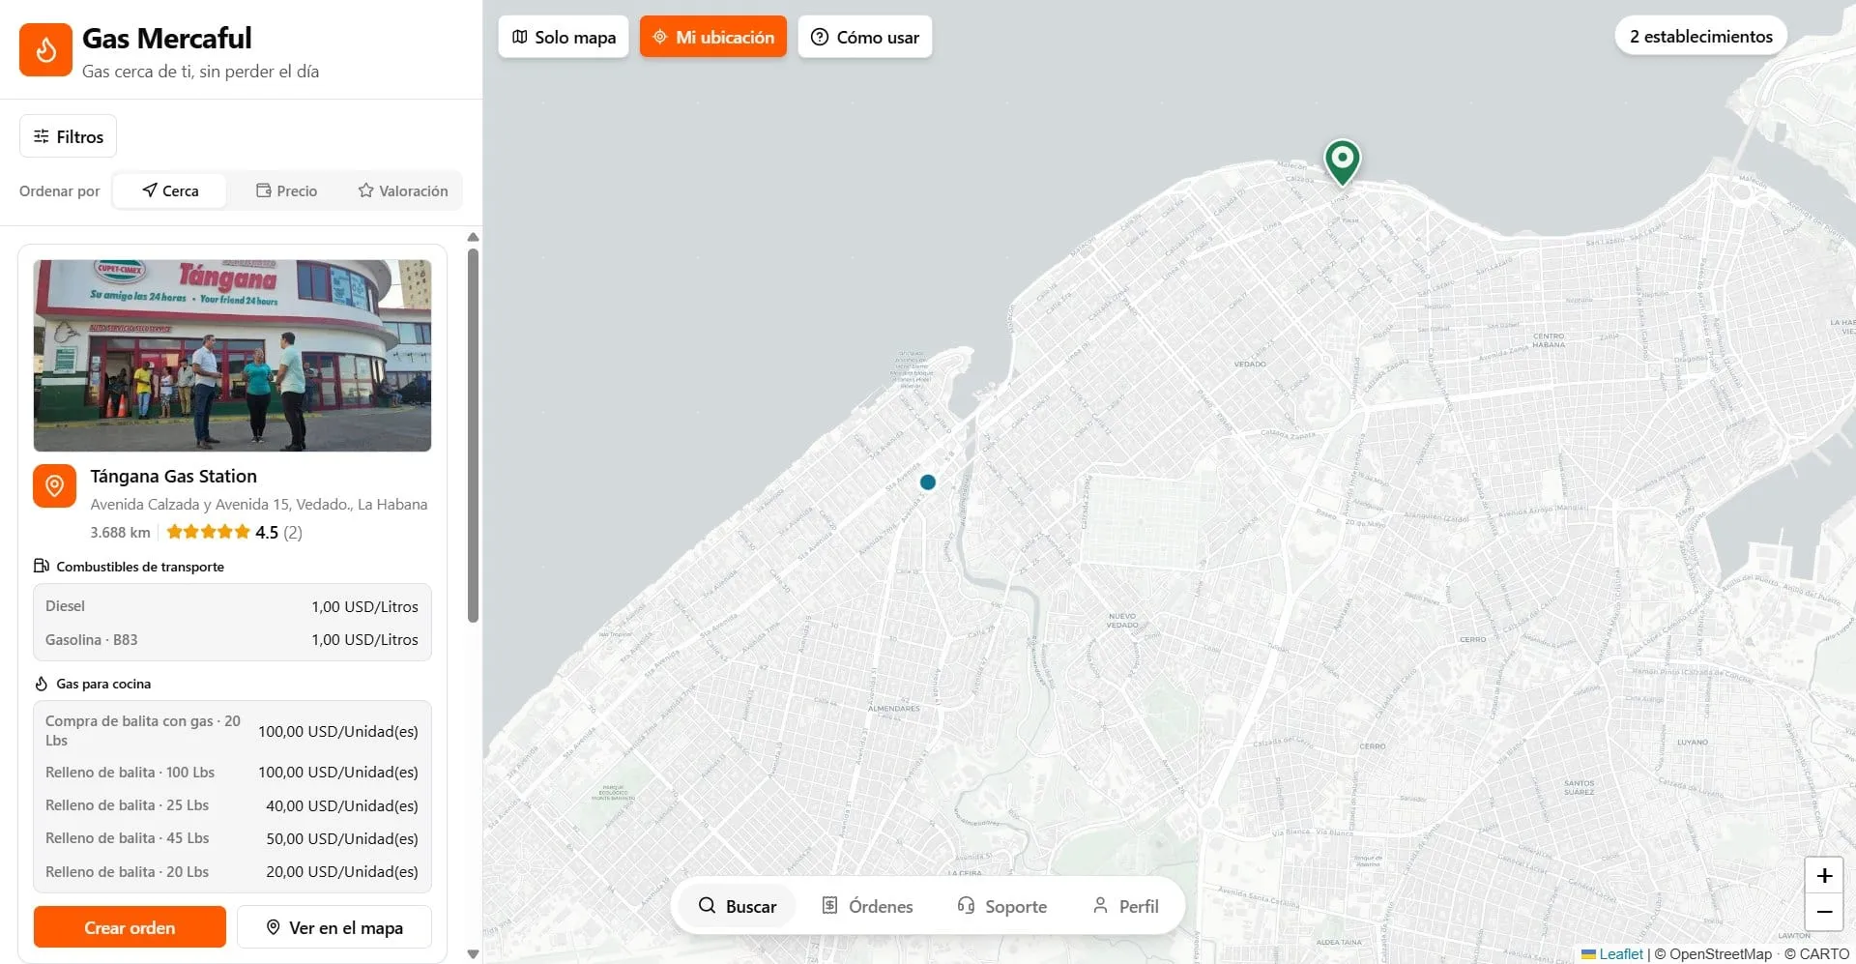This screenshot has height=964, width=1856.
Task: Click the blue current-location dot
Action: pyautogui.click(x=928, y=482)
